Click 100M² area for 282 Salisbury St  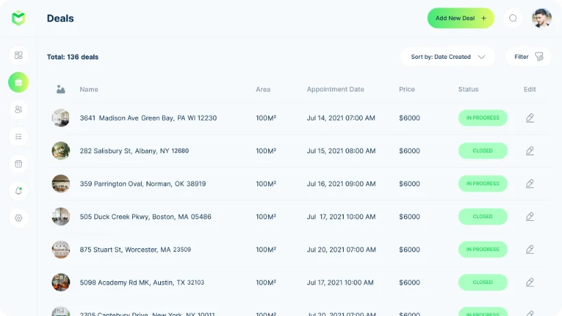[x=266, y=151]
